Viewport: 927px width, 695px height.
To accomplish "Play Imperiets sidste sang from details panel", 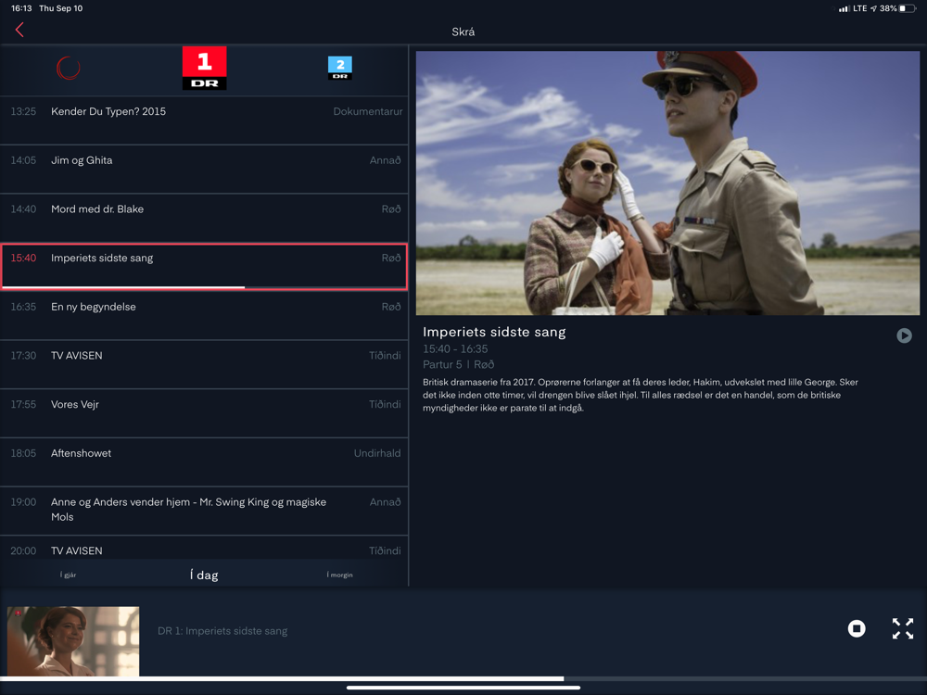I will (904, 335).
